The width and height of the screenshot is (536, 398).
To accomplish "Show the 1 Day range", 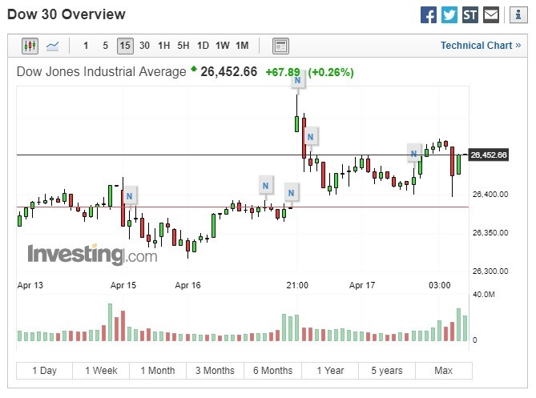I will (x=44, y=371).
